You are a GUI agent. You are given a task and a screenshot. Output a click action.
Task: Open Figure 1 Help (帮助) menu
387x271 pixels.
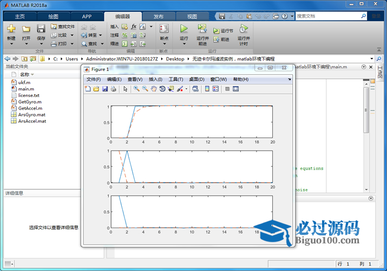click(x=241, y=79)
